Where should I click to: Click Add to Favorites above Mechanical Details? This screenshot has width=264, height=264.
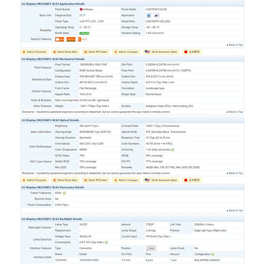[34, 52]
